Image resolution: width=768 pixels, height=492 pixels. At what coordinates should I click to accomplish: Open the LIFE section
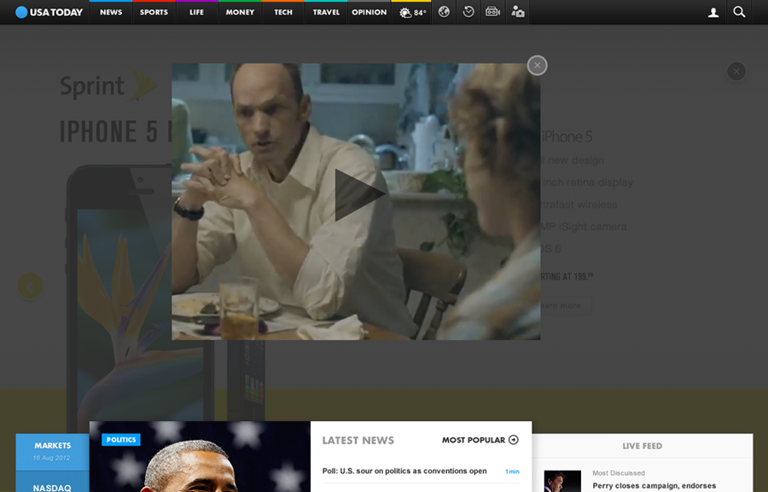tap(197, 12)
